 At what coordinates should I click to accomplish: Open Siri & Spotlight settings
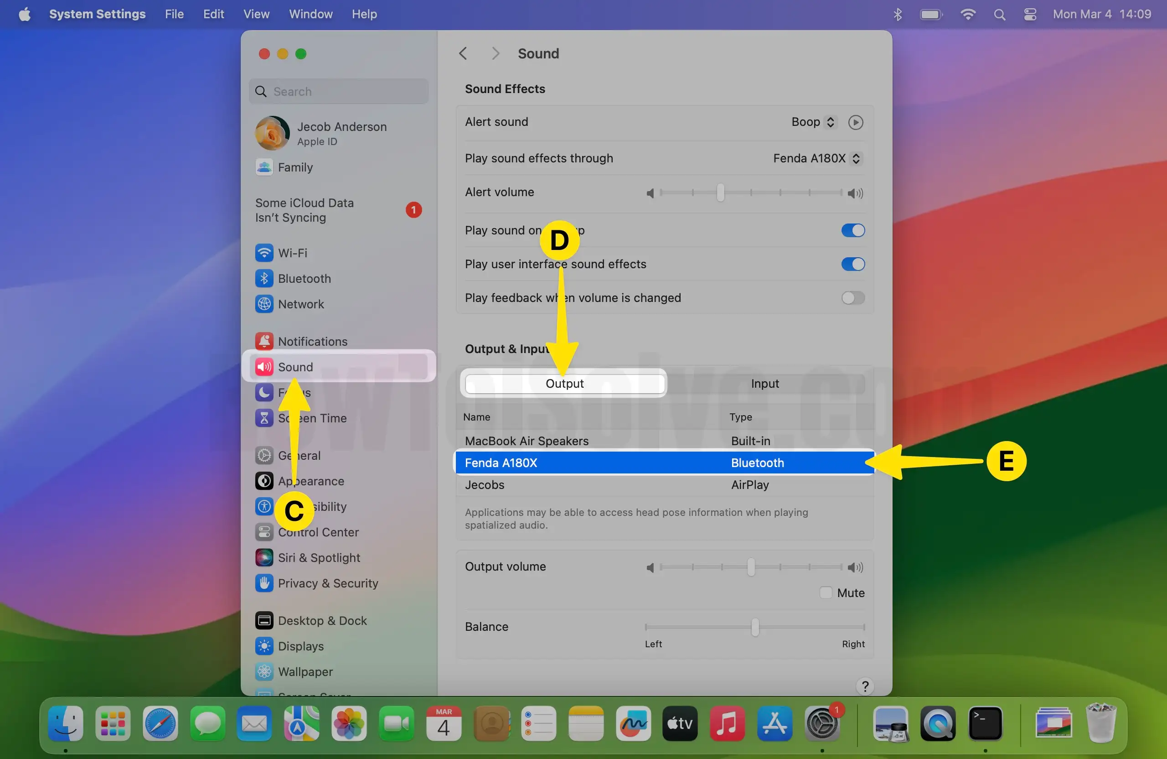pyautogui.click(x=319, y=558)
